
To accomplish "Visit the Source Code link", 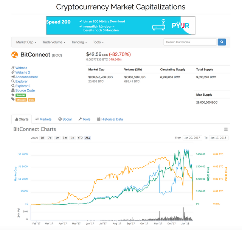I will point(25,90).
